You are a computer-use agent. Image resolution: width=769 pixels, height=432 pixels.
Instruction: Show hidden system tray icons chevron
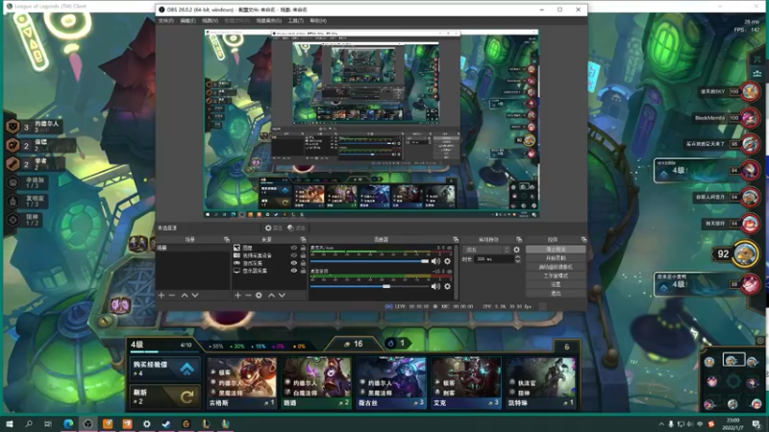[661, 424]
